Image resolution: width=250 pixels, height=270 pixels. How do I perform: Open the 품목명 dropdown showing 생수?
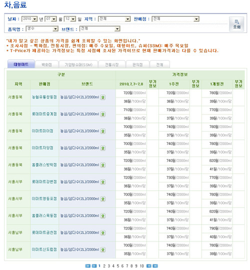click(x=42, y=28)
